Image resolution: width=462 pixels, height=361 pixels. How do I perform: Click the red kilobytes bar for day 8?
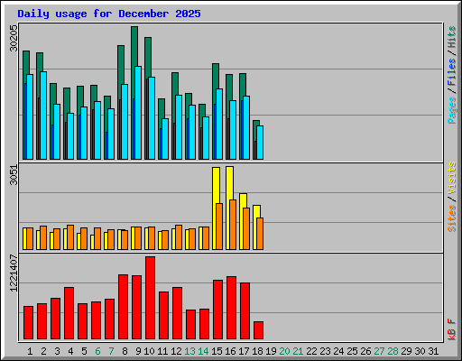pos(124,307)
